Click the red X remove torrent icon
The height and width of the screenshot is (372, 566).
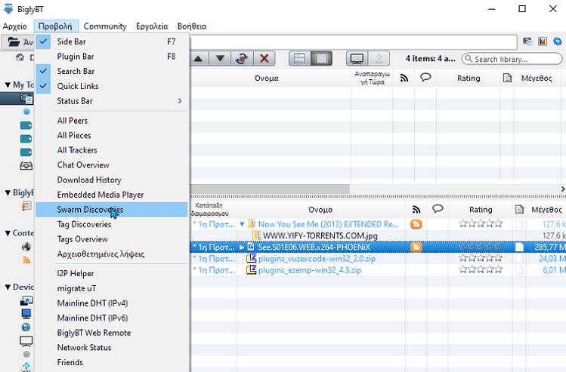pos(264,58)
